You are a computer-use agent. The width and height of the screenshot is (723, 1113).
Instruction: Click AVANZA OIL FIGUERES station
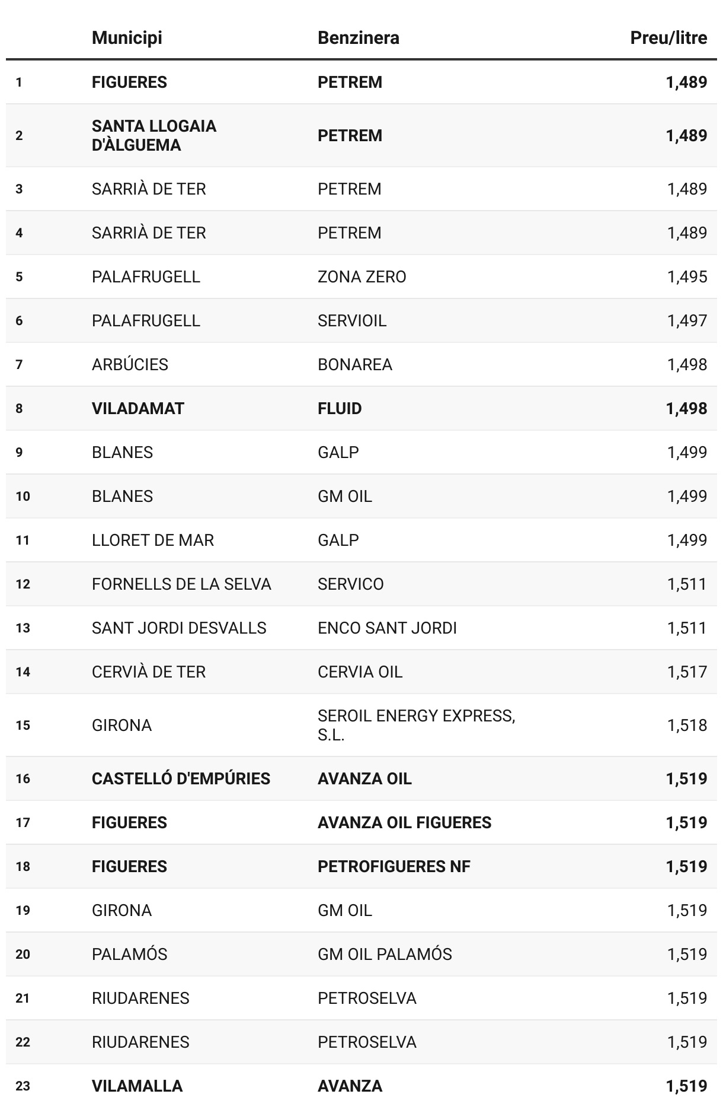(x=404, y=822)
